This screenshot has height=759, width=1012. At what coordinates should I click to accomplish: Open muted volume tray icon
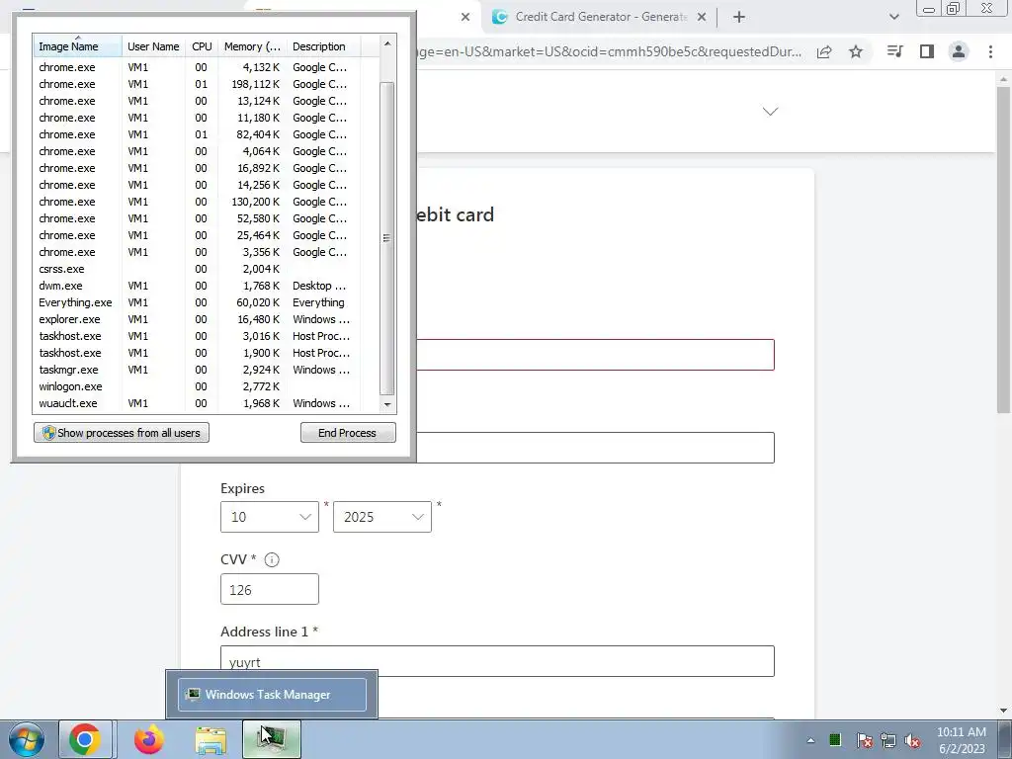912,740
